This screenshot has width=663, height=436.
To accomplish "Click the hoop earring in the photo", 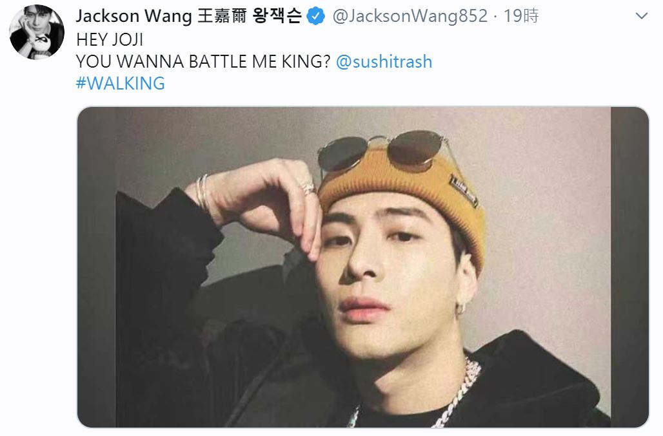I will tap(460, 308).
